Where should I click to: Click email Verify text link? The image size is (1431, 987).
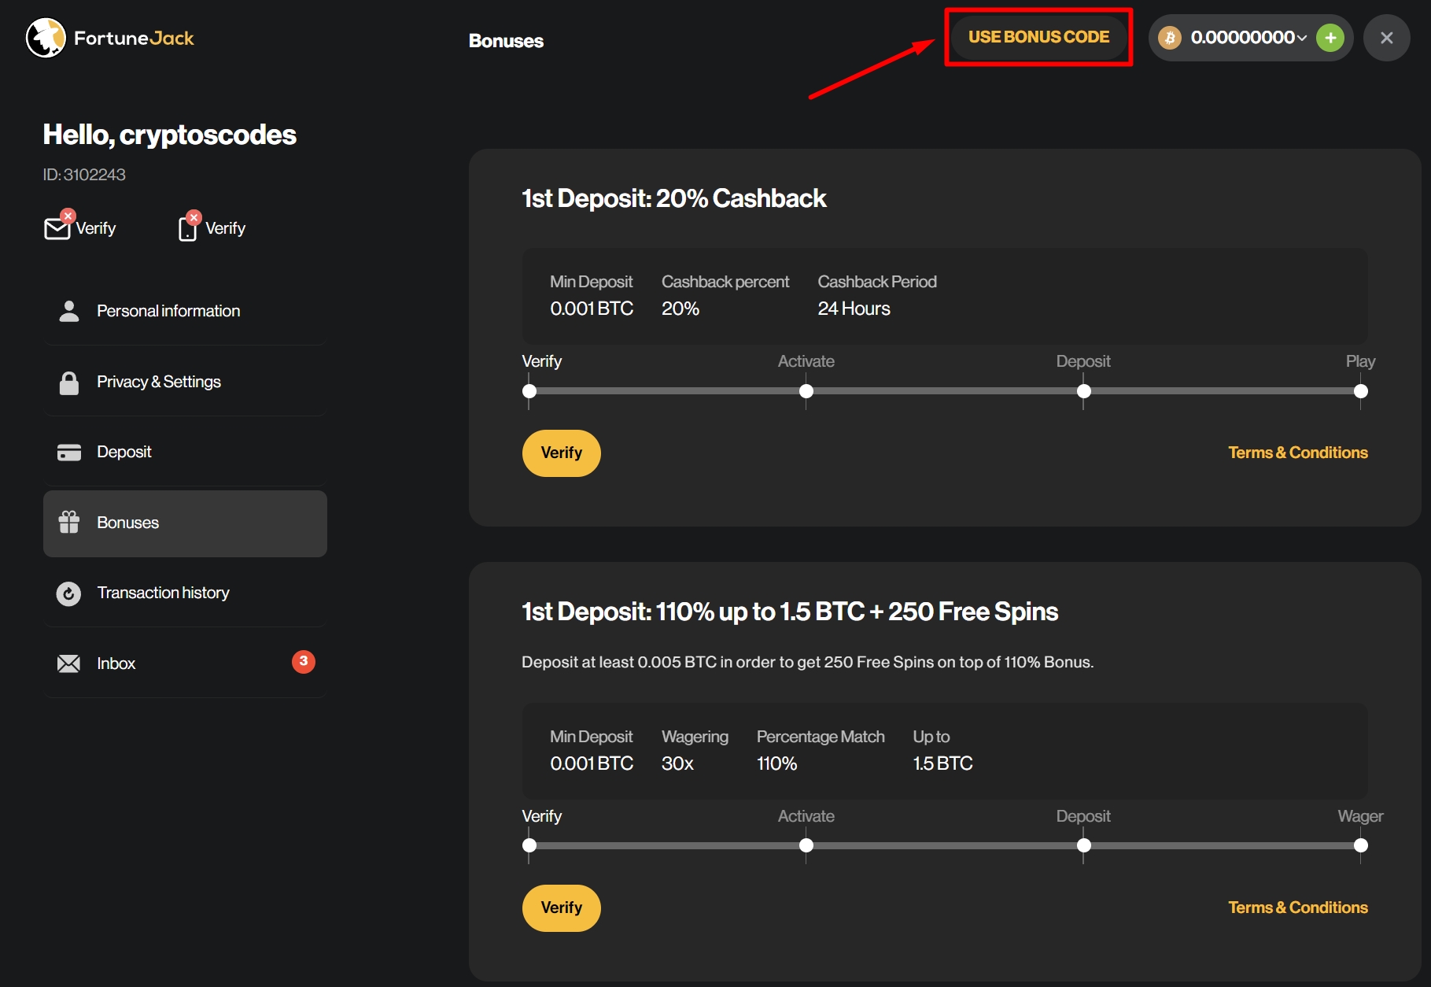pos(96,228)
